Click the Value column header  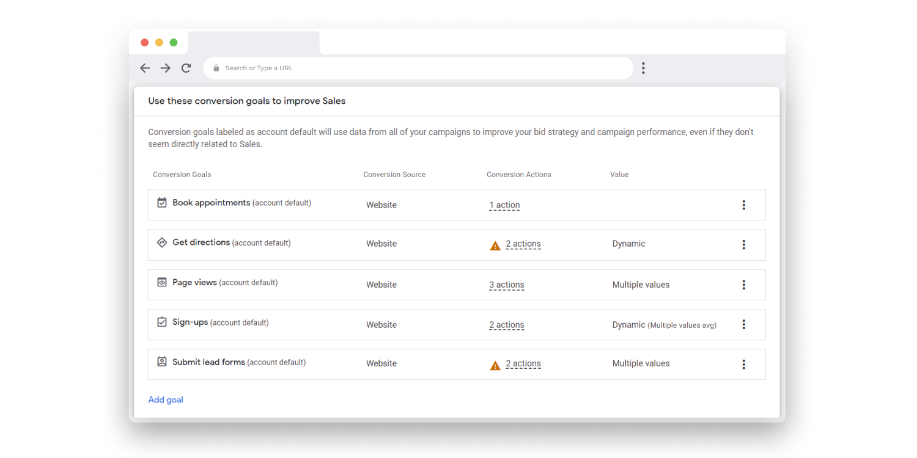click(x=619, y=175)
